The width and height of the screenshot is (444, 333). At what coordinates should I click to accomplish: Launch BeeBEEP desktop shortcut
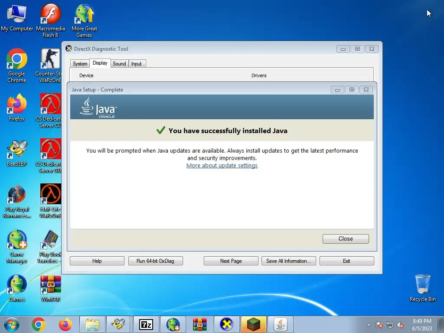(17, 153)
